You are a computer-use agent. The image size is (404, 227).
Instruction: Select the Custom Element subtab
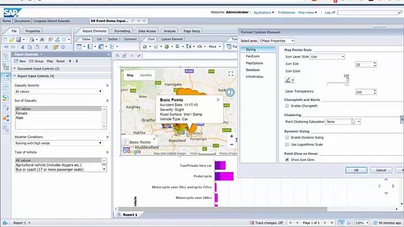pos(172,39)
